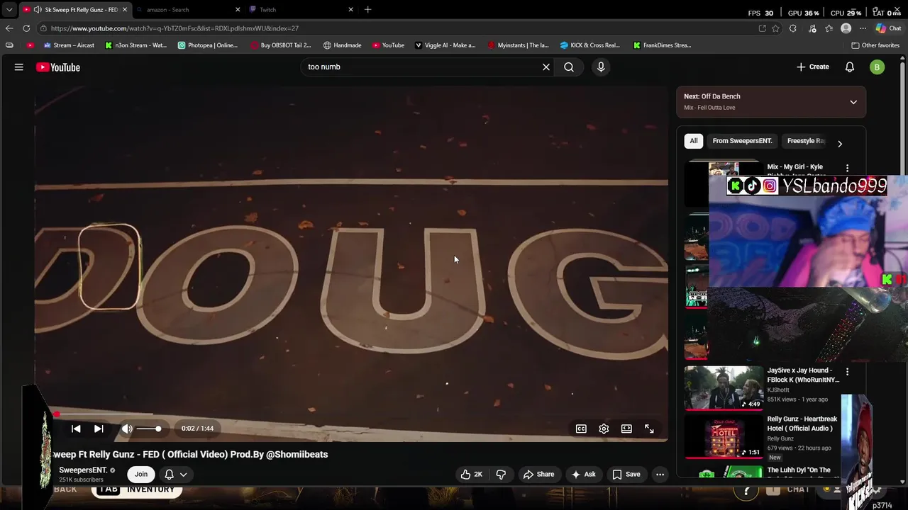Open 'Photopea | Online...' bookmark

[208, 45]
